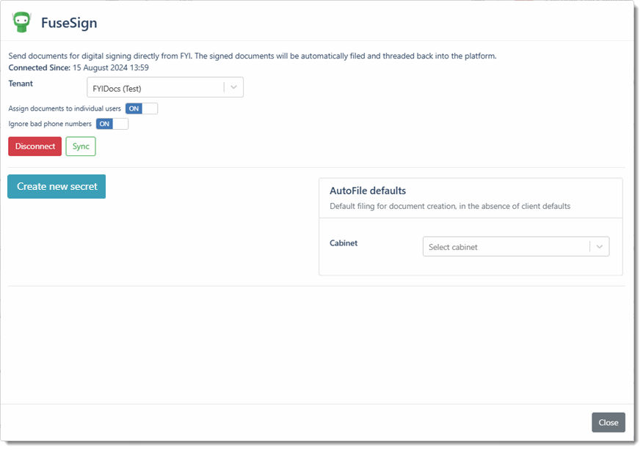Close the FuseSign dialog
Viewport: 643px width, 450px height.
click(609, 422)
